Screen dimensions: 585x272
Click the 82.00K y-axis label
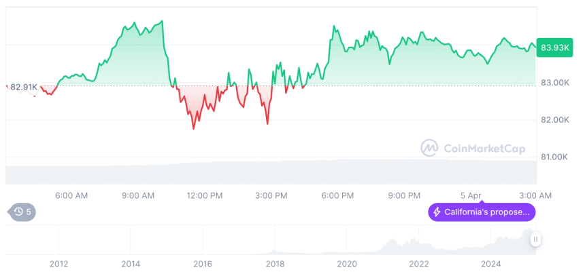point(554,120)
